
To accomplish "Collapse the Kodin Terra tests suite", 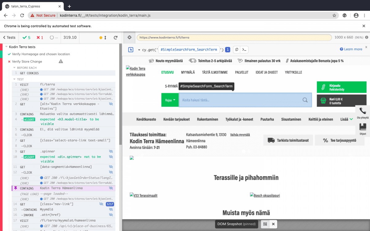I will pos(6,47).
